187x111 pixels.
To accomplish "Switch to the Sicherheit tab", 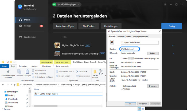I will [x=121, y=37].
